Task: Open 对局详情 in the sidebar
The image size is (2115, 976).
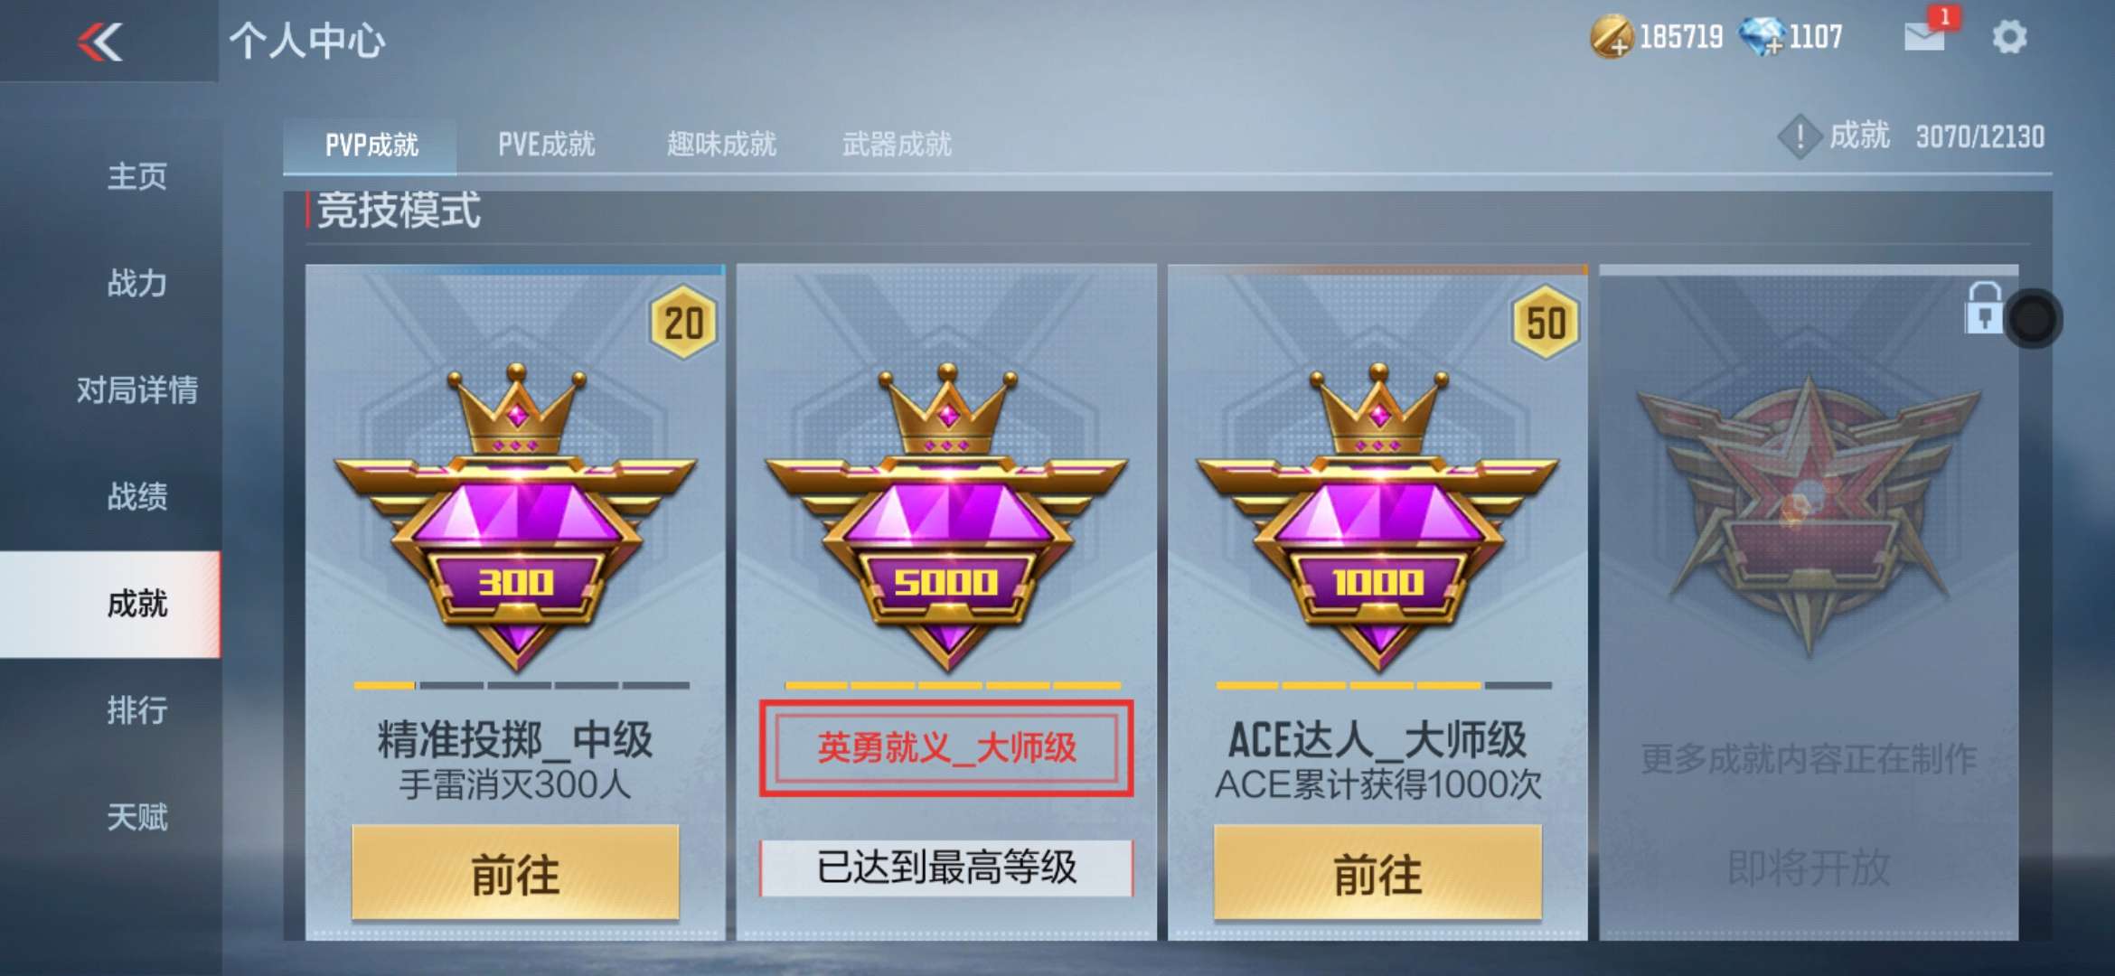Action: click(136, 389)
